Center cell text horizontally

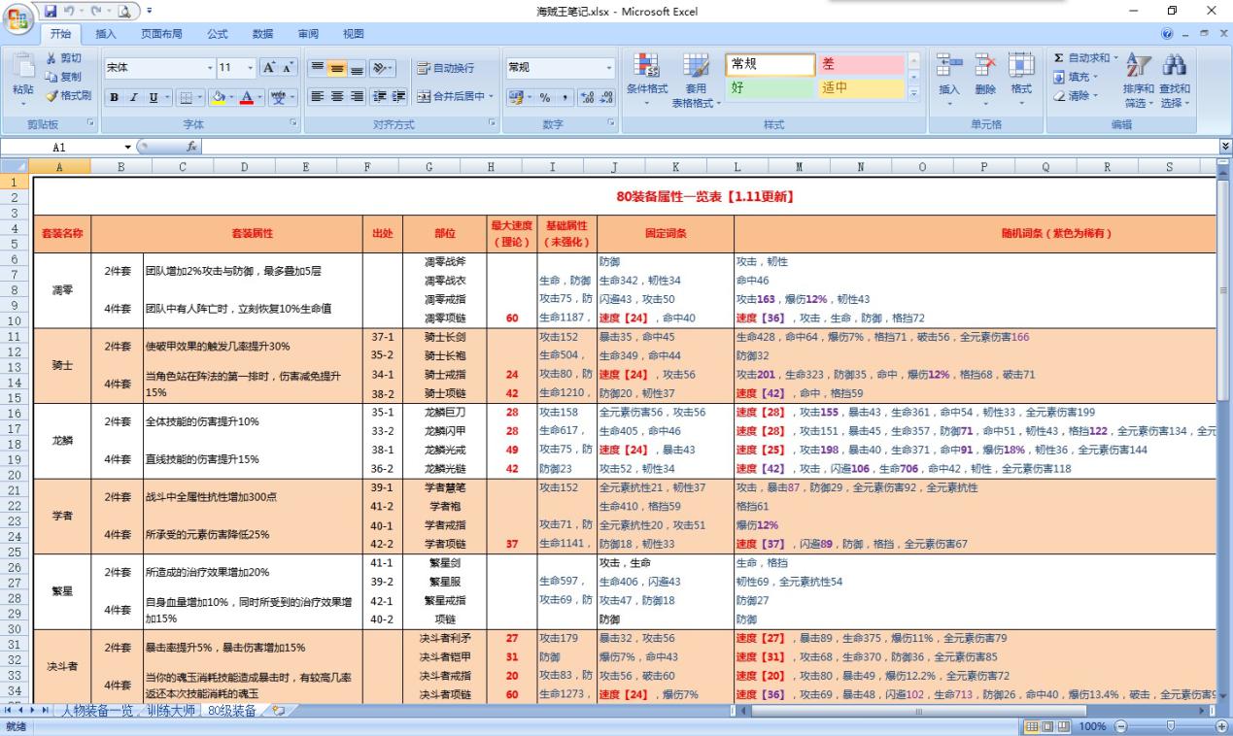pos(337,97)
